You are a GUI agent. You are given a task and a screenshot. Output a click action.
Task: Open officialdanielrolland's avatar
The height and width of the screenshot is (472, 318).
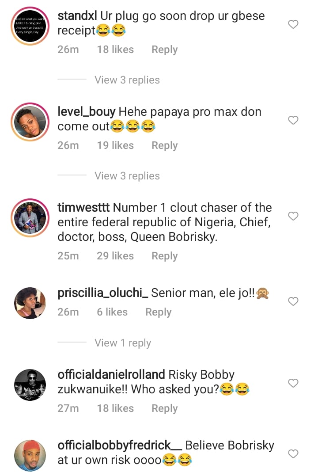coord(30,384)
